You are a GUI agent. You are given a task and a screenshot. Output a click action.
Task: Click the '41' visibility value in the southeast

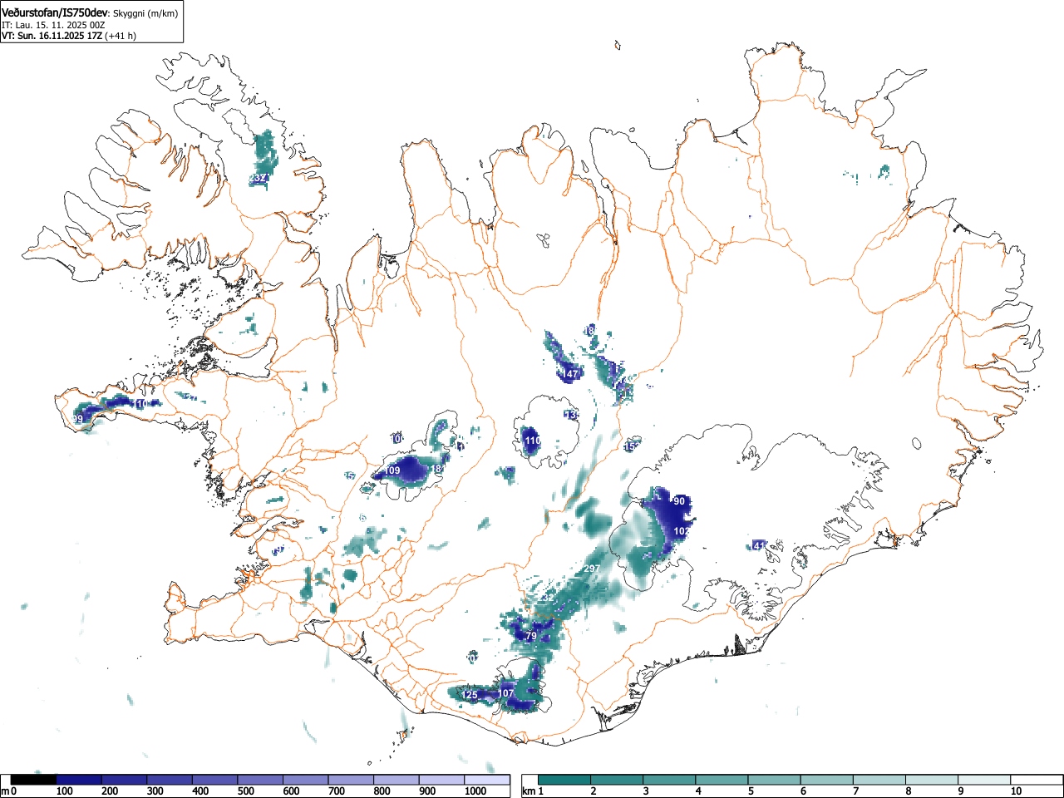[758, 545]
